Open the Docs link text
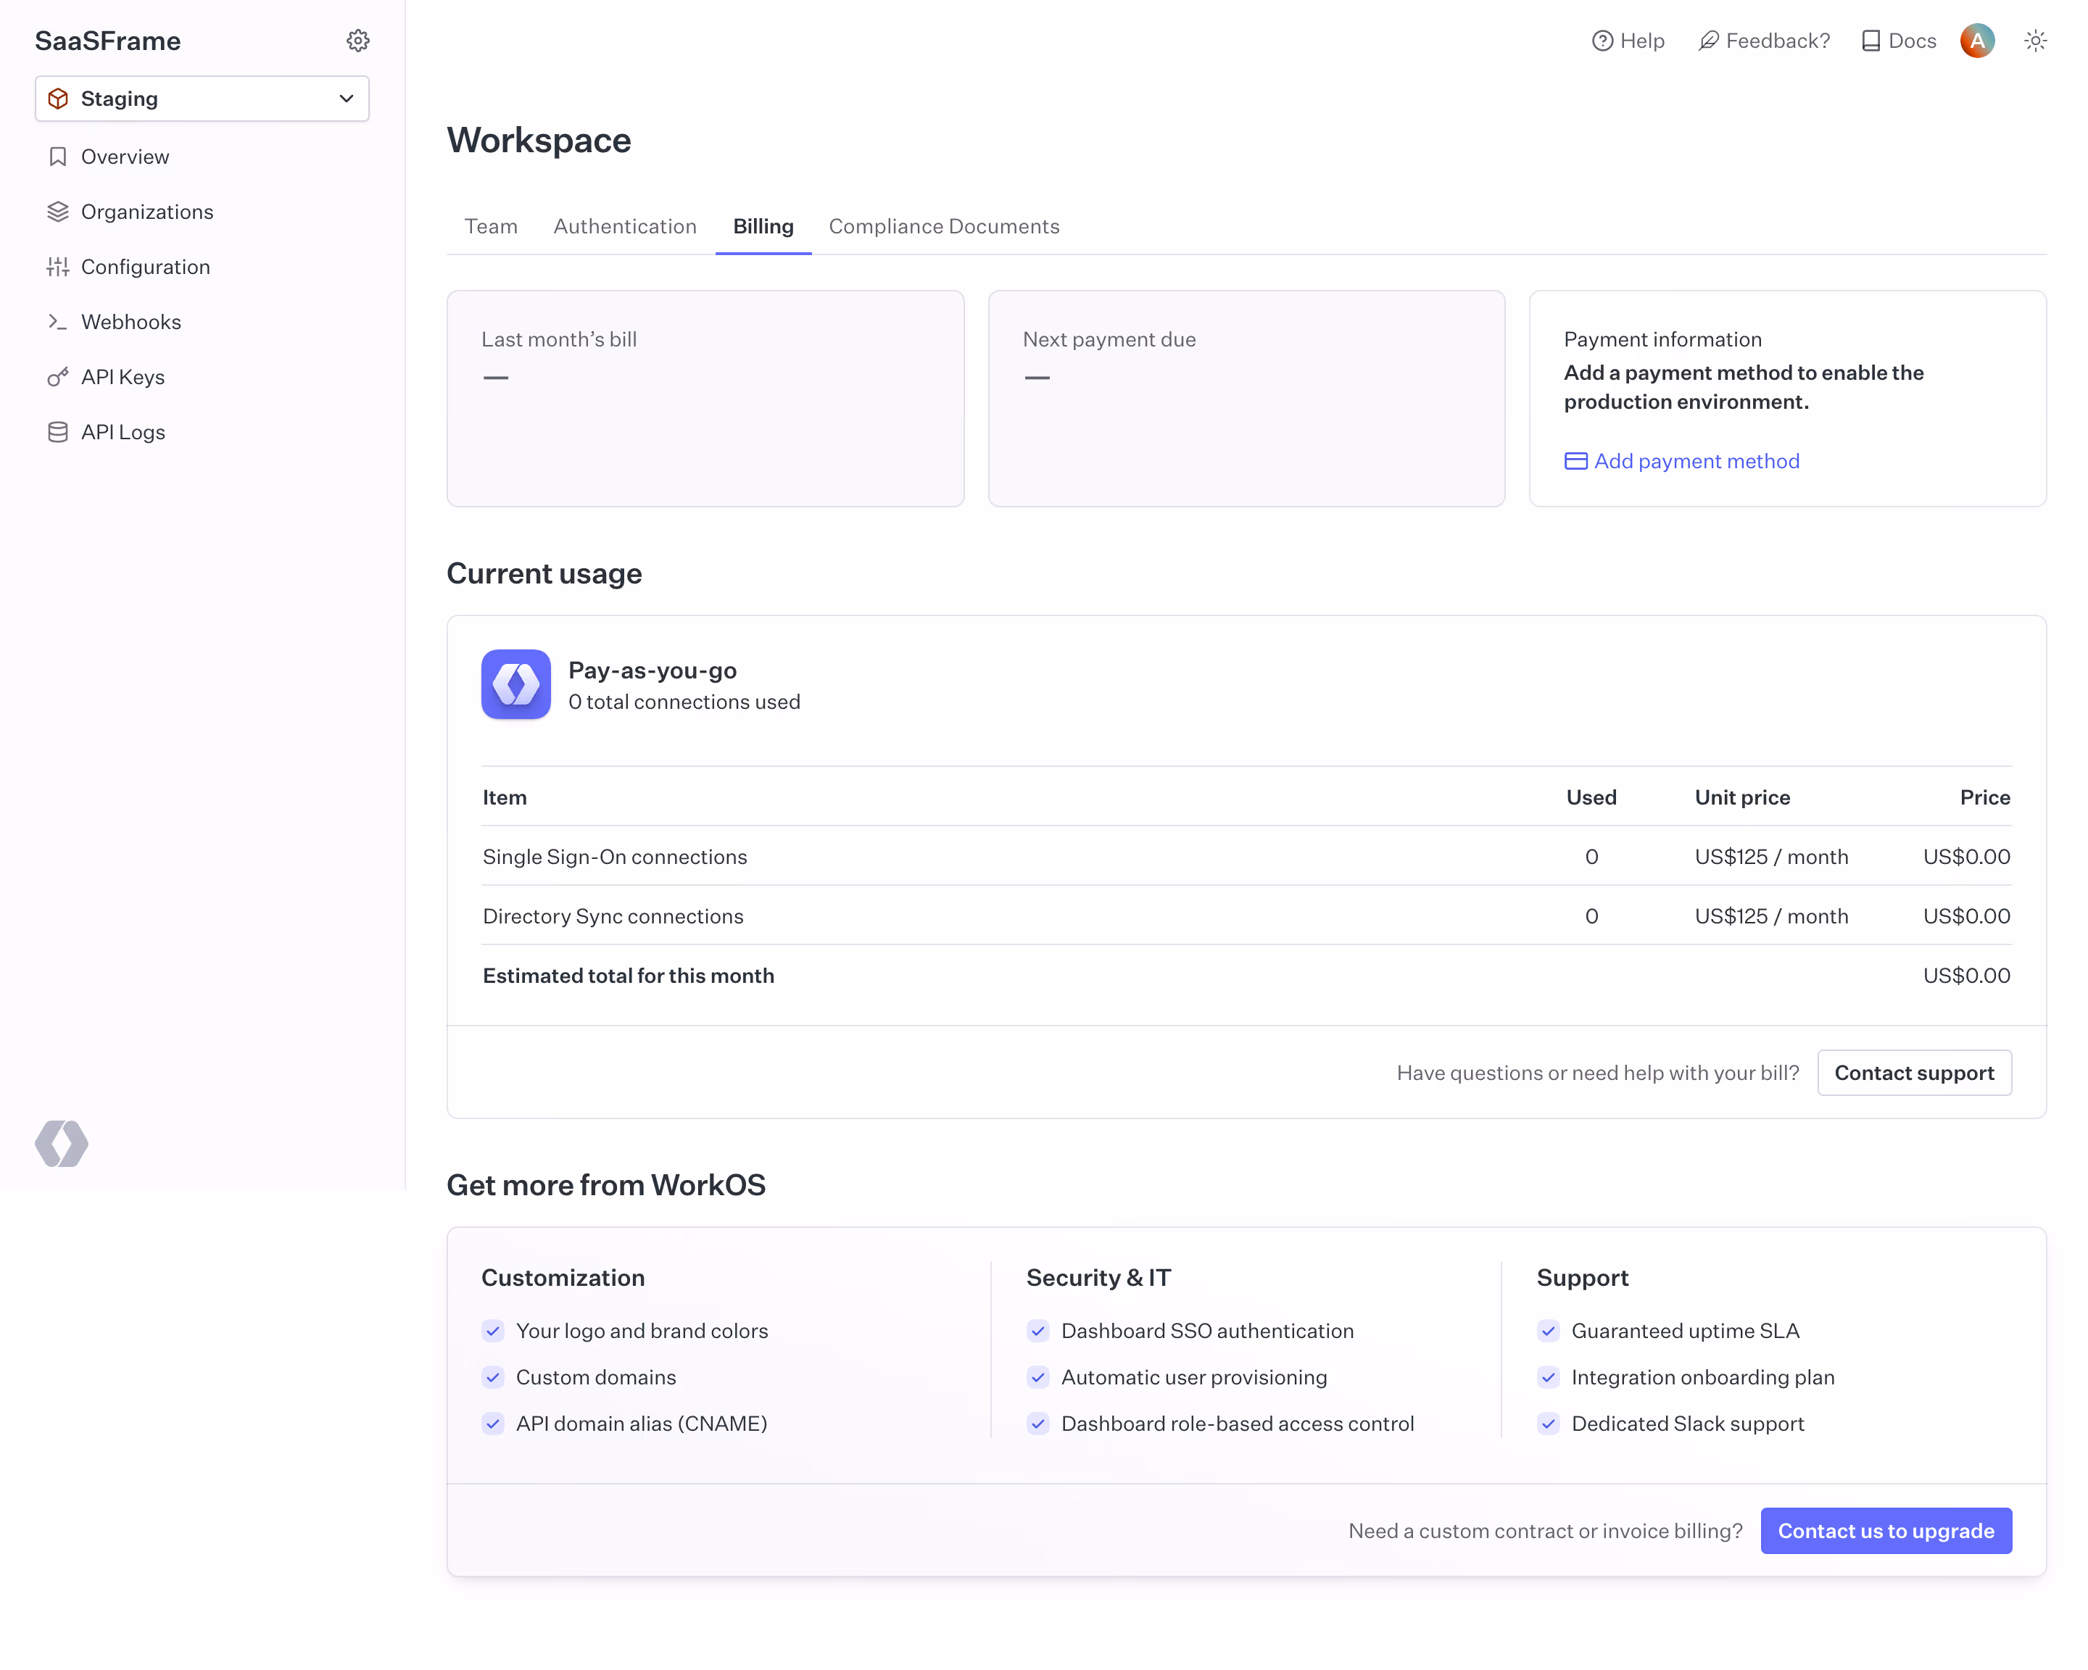The height and width of the screenshot is (1670, 2088). pyautogui.click(x=1913, y=41)
